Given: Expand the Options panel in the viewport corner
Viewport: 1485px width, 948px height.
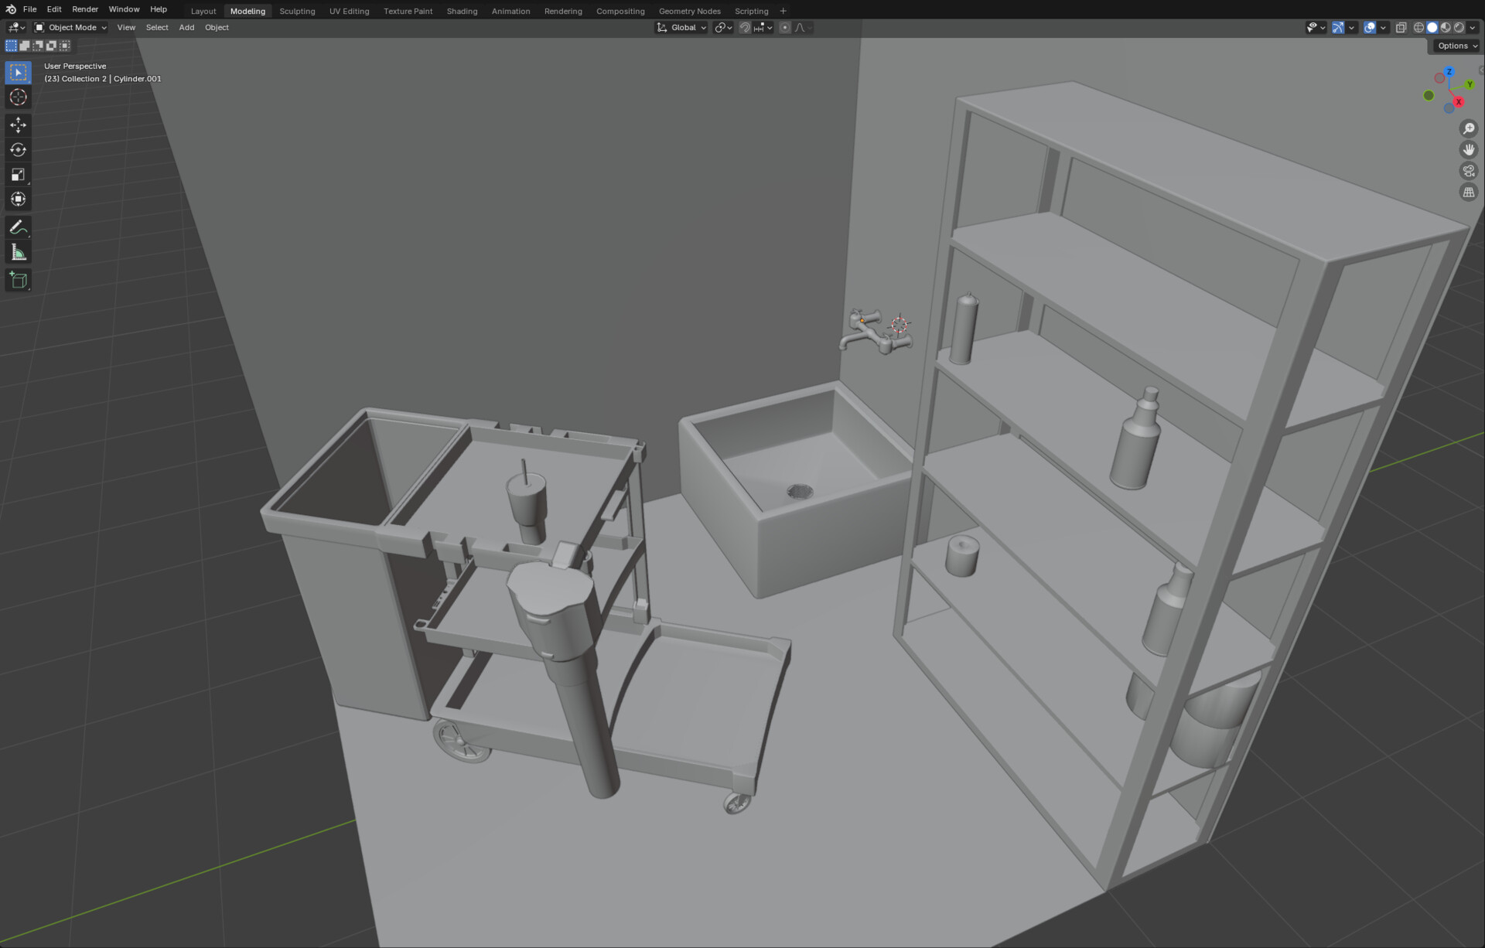Looking at the screenshot, I should (x=1454, y=46).
